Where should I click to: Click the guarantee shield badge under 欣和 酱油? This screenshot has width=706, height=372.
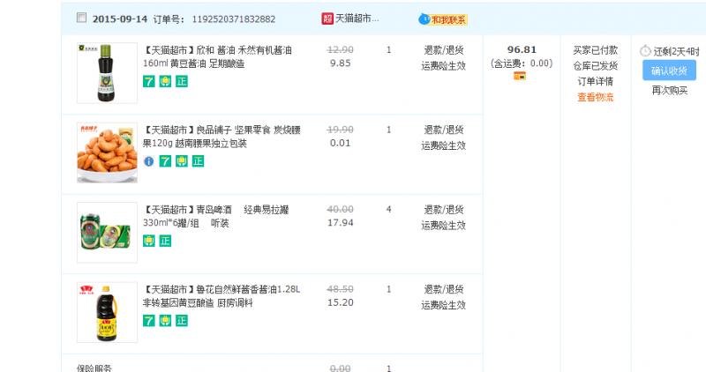(165, 81)
